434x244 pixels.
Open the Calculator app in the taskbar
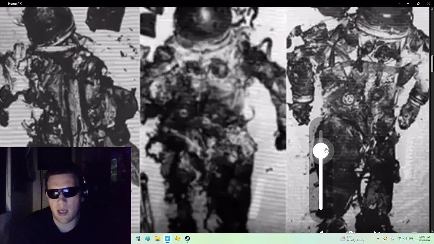[x=137, y=239]
